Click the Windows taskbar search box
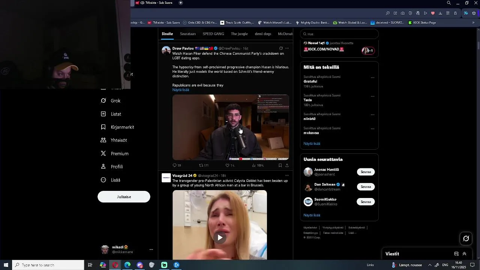The image size is (480, 270). [48, 265]
